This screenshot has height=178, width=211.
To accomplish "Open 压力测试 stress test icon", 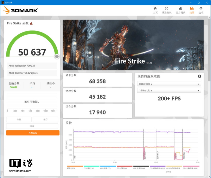I will coord(180,9).
